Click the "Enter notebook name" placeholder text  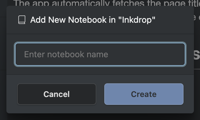tap(66, 54)
